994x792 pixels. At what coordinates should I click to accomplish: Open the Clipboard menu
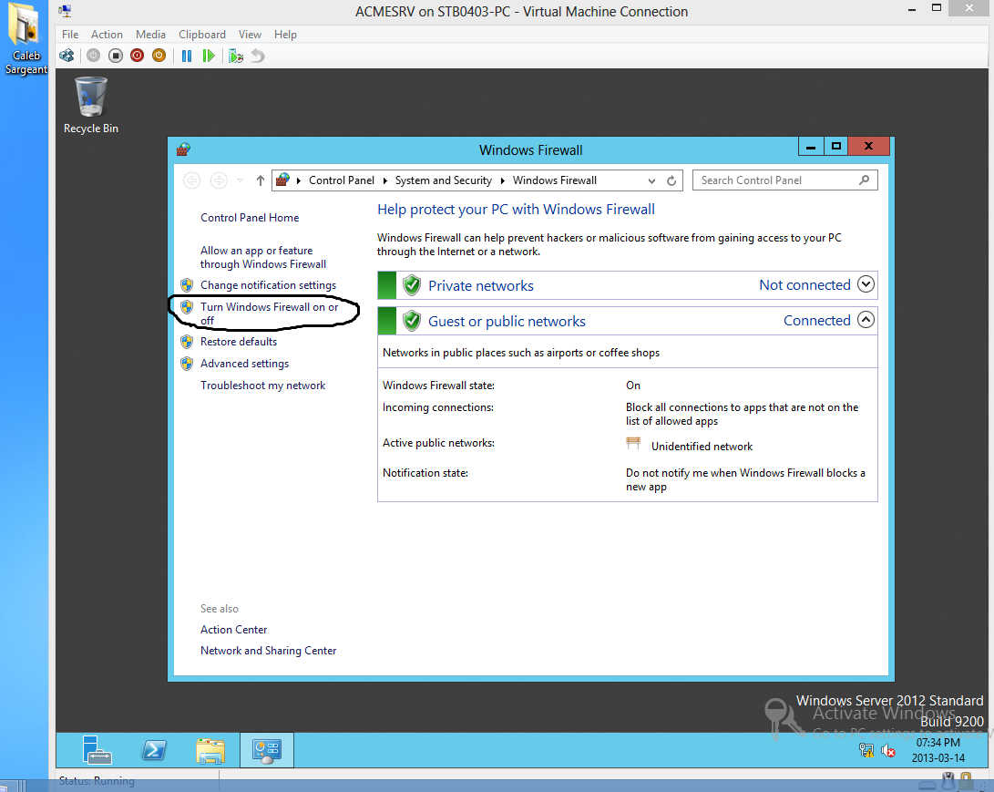[201, 35]
